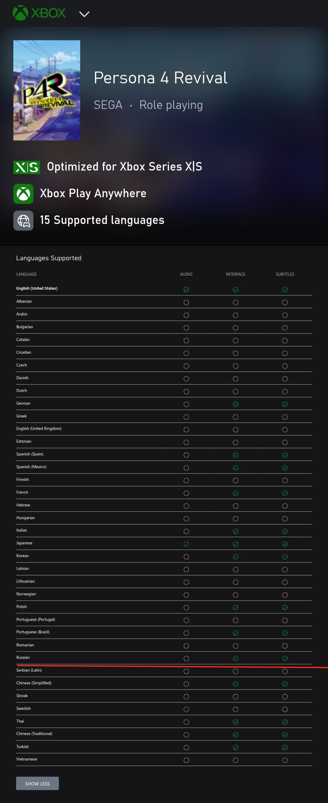
Task: Click German interface checkmark
Action: pyautogui.click(x=235, y=404)
